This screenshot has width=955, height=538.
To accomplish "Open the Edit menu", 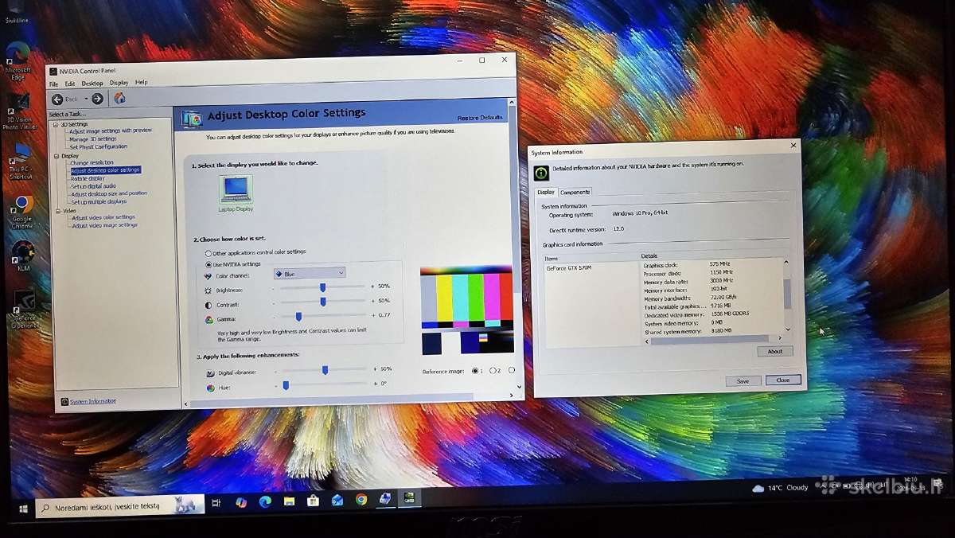I will click(70, 84).
